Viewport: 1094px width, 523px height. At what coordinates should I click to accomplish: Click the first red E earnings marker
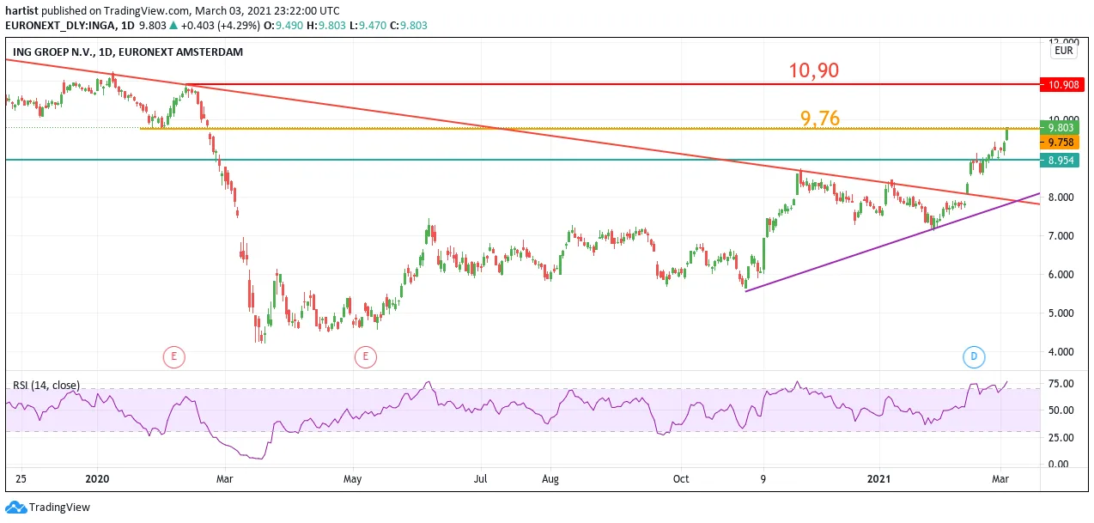[x=174, y=356]
